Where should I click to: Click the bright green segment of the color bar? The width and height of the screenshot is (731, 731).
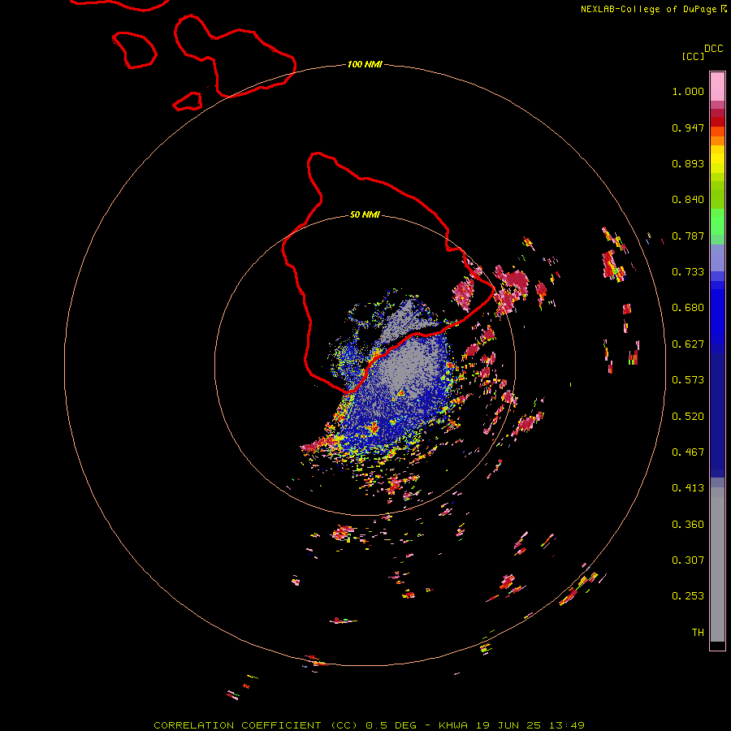(717, 222)
